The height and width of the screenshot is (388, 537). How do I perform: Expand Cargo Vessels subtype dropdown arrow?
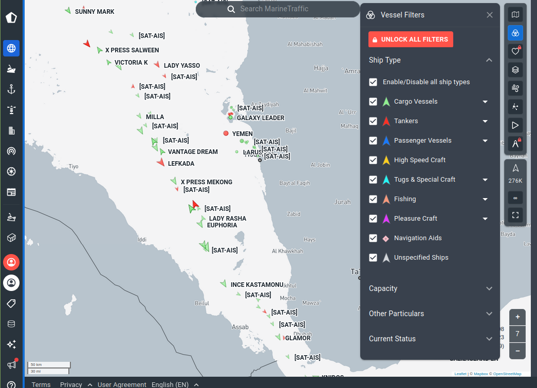pyautogui.click(x=485, y=102)
